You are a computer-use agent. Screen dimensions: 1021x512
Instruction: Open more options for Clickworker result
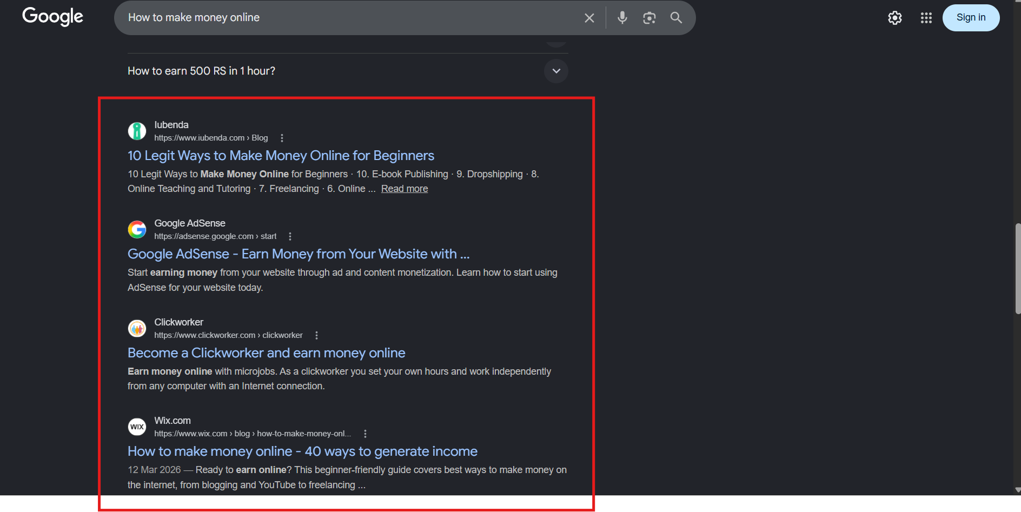(316, 335)
